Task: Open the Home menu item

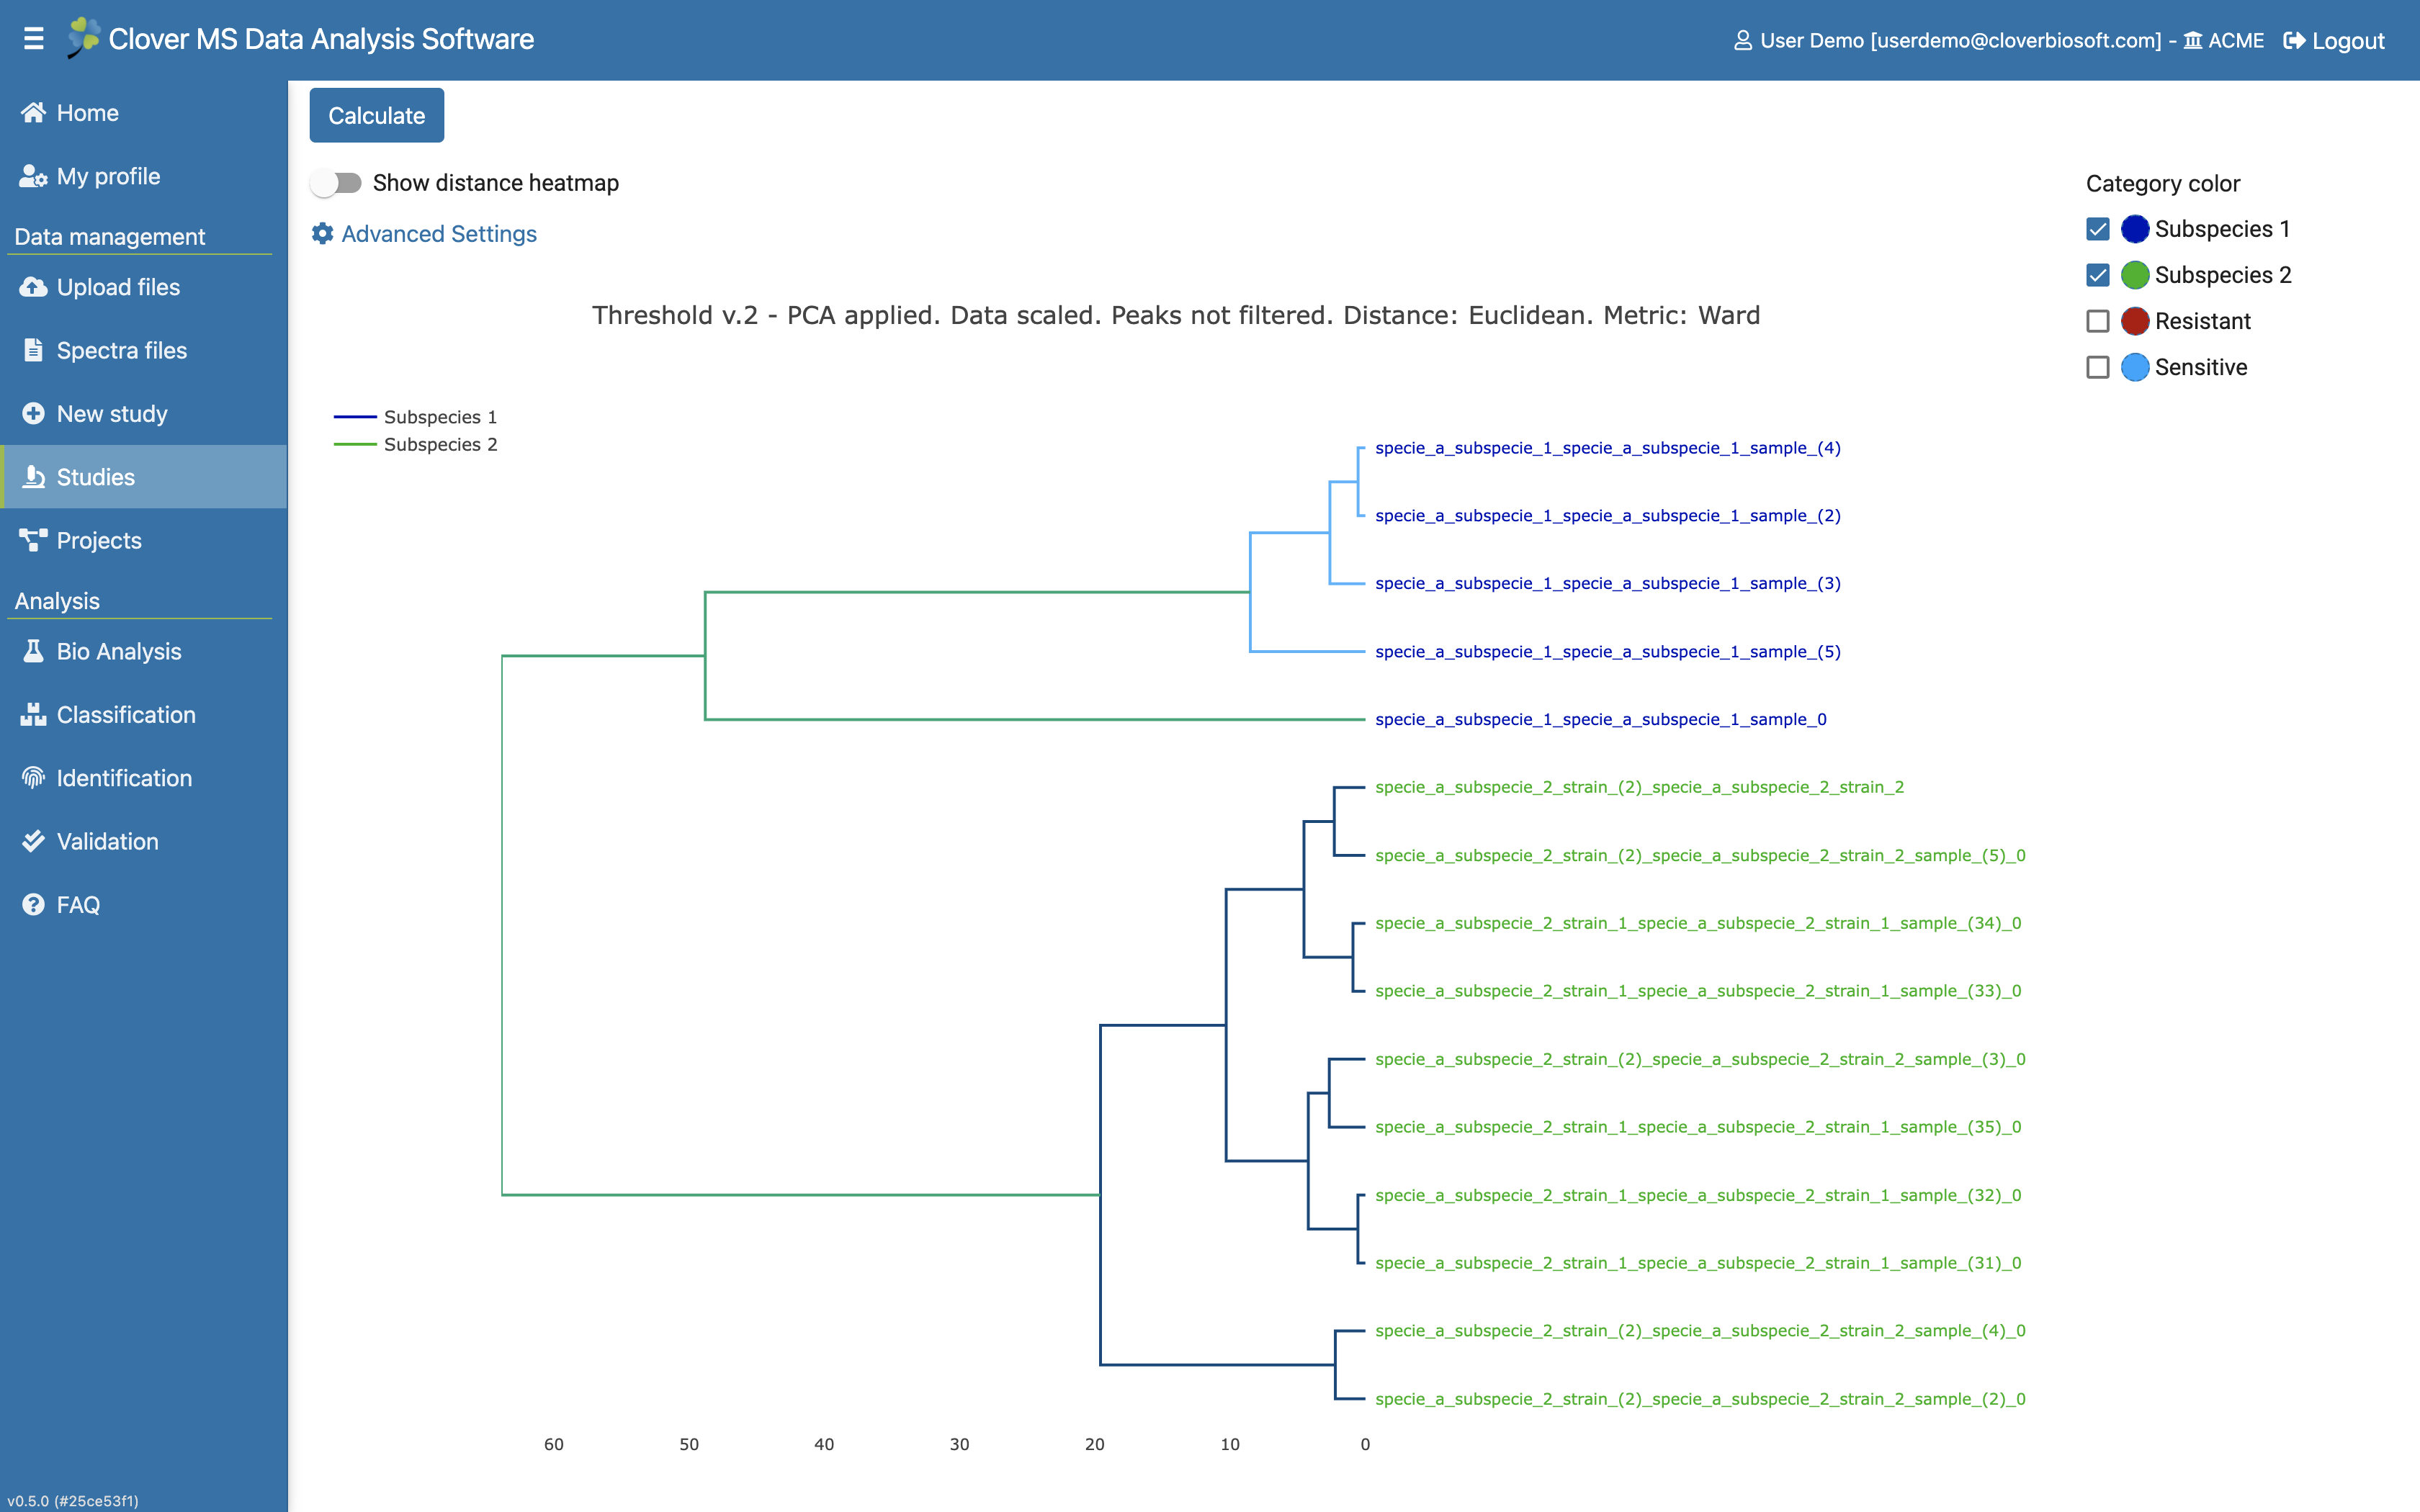Action: coord(144,113)
